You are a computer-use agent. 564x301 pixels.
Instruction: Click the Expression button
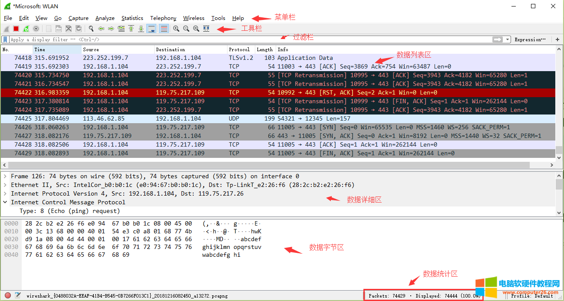tap(530, 39)
